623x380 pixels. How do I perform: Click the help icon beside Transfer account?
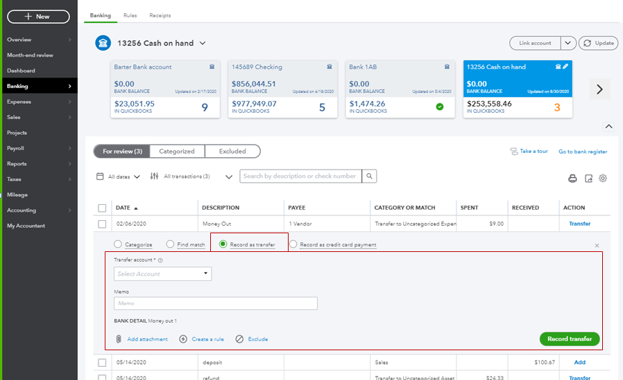pyautogui.click(x=160, y=260)
